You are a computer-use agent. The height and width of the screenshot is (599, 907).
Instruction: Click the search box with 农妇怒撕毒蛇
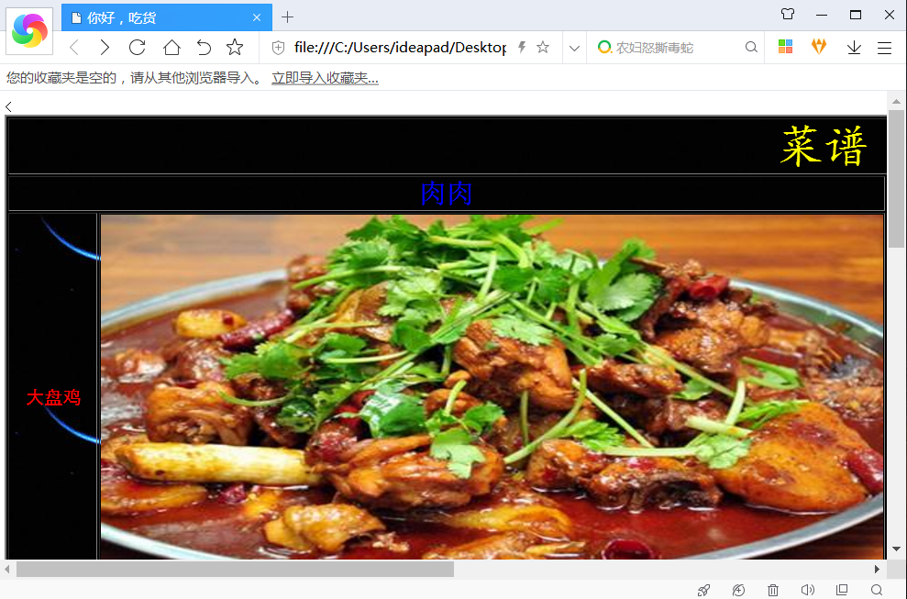[677, 48]
